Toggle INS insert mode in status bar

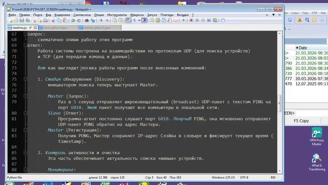pyautogui.click(x=273, y=177)
